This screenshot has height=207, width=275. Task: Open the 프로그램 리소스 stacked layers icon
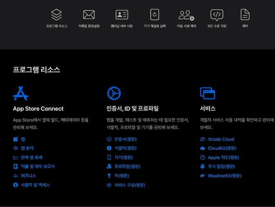tap(56, 15)
